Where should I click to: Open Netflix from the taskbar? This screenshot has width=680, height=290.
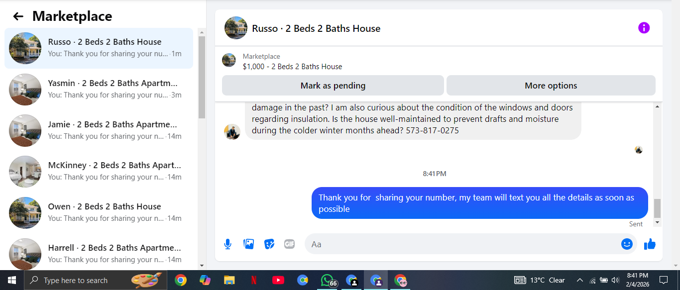pyautogui.click(x=253, y=280)
